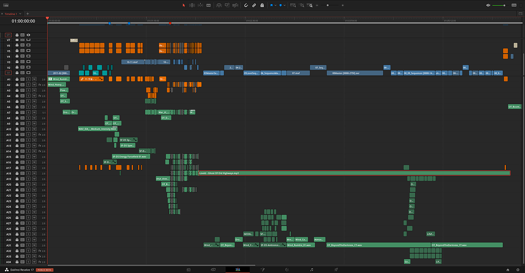Open the Timeline 1 dropdown chevron
The height and width of the screenshot is (273, 525).
pyautogui.click(x=21, y=14)
